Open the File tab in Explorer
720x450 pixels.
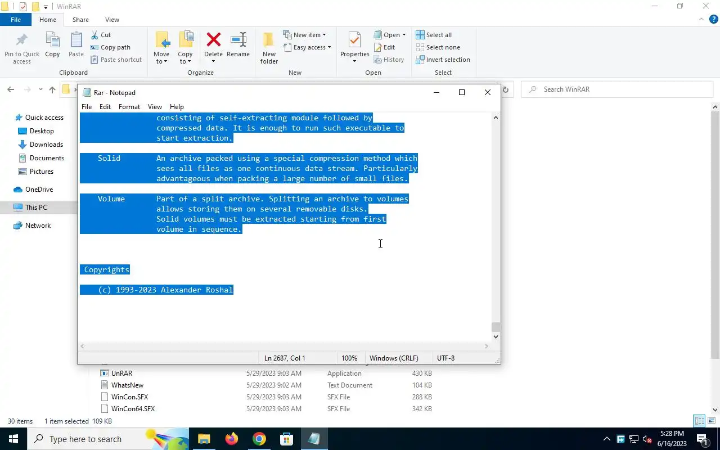16,20
